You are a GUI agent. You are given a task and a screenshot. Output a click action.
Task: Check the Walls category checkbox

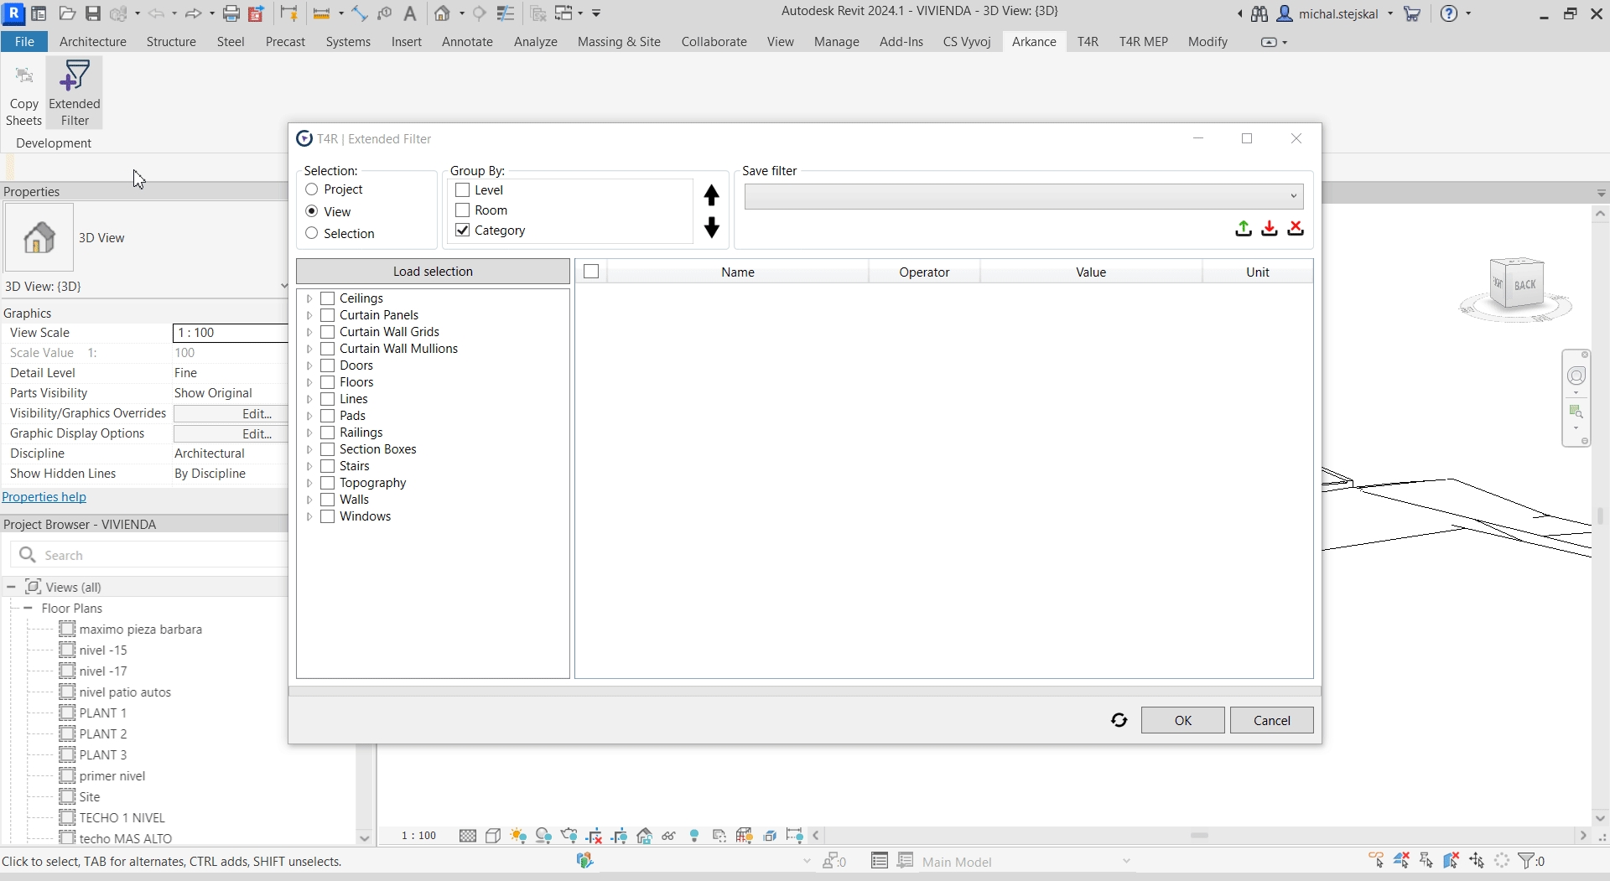(328, 500)
